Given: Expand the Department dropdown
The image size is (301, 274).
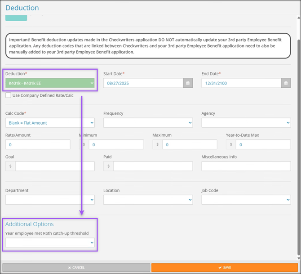Looking at the screenshot, I should 50,200.
